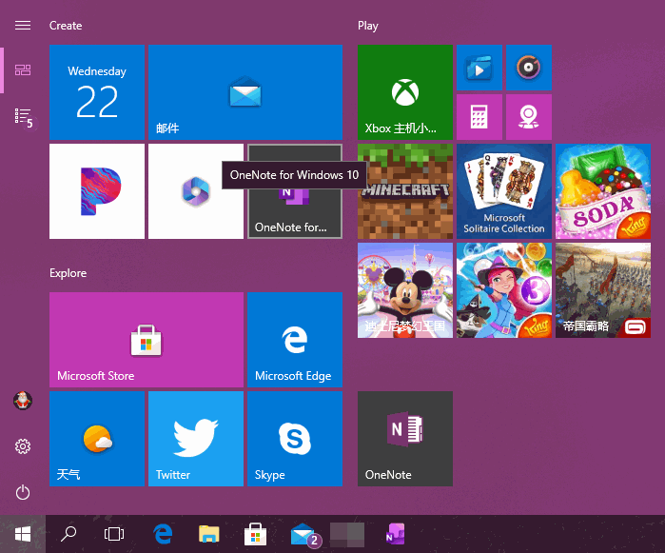The image size is (665, 553).
Task: Launch the Calculator tile
Action: (x=479, y=117)
